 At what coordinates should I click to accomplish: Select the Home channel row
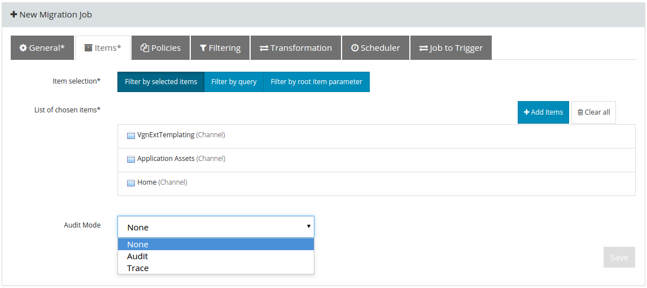point(377,184)
